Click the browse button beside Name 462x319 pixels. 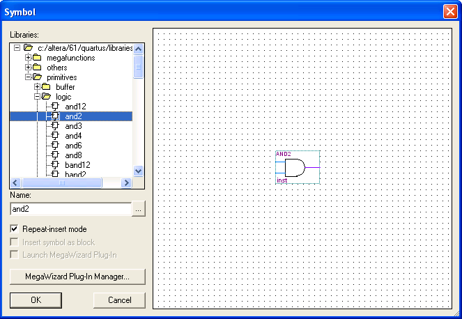(x=139, y=208)
